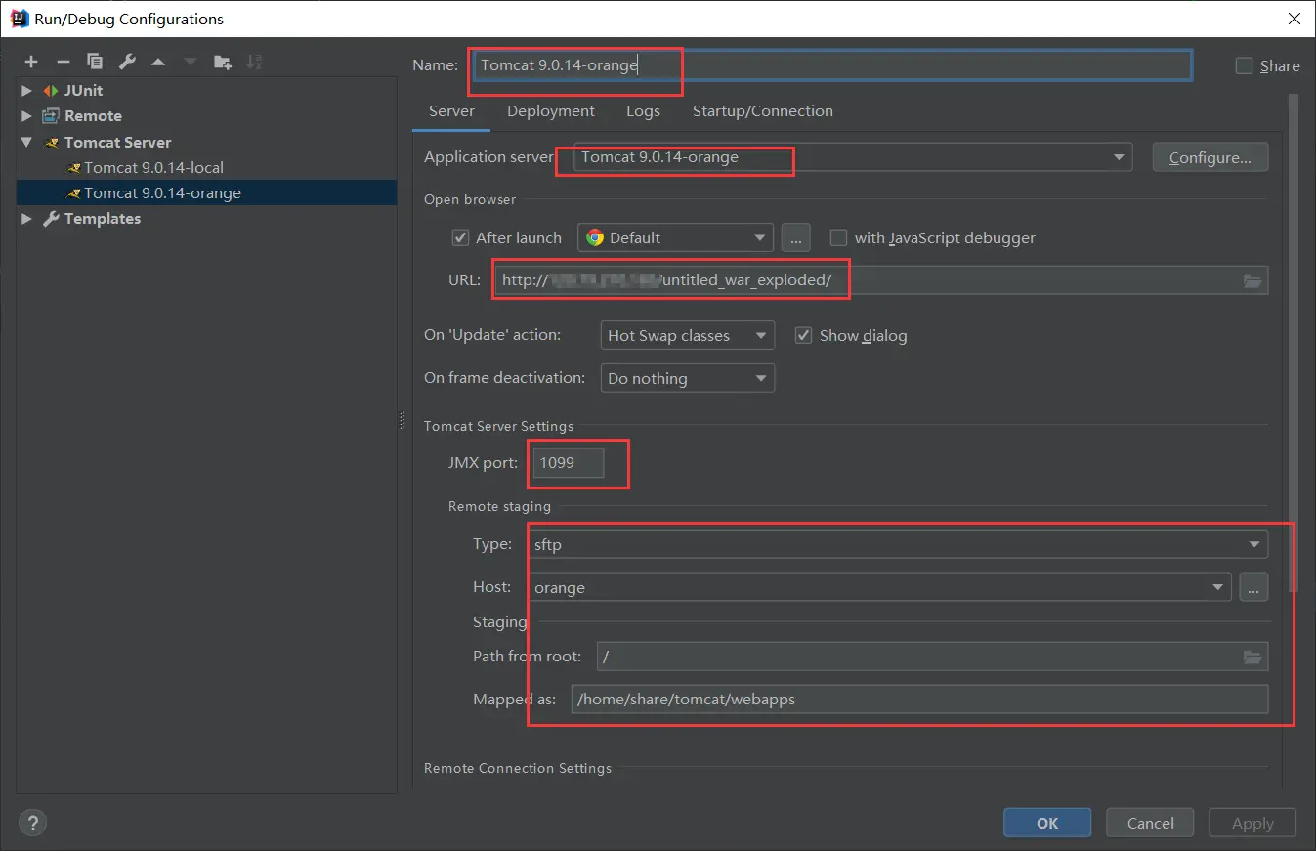Open On frame deactivation Do nothing dropdown
Screen dimensions: 1316x851
687,378
